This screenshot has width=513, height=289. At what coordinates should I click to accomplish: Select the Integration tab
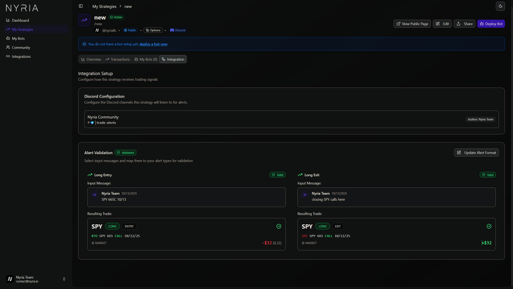point(173,60)
